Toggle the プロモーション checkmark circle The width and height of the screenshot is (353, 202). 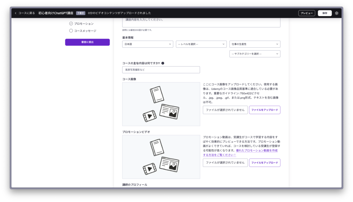(71, 24)
